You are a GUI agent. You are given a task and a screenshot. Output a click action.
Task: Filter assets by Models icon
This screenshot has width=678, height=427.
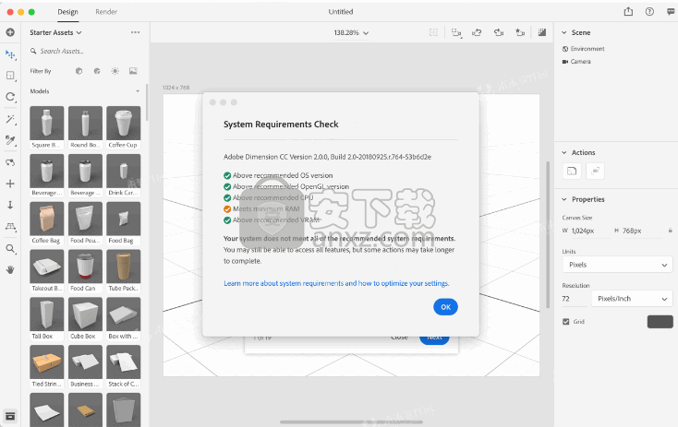(x=79, y=71)
